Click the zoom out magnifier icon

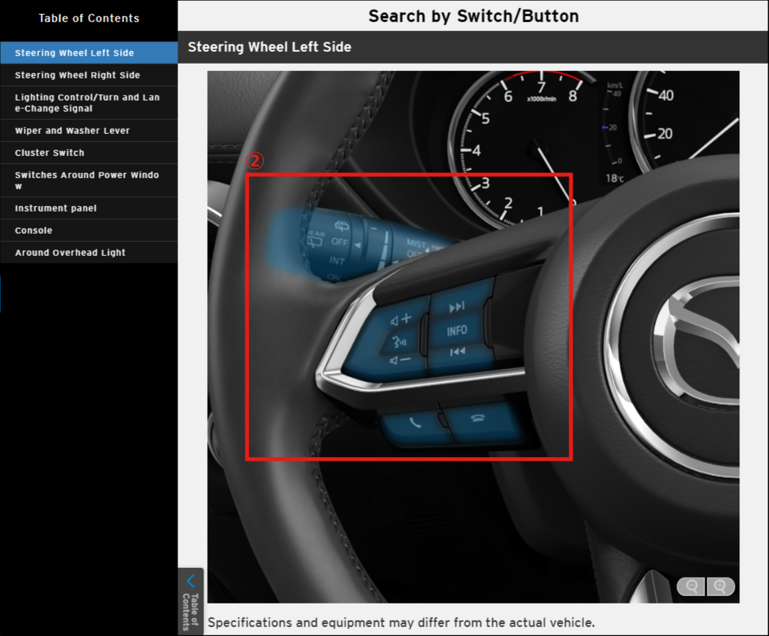click(x=691, y=586)
